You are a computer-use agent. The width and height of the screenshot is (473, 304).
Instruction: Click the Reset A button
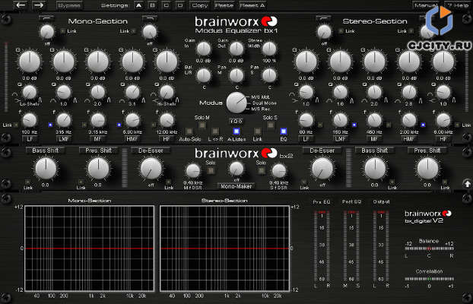[x=252, y=5]
